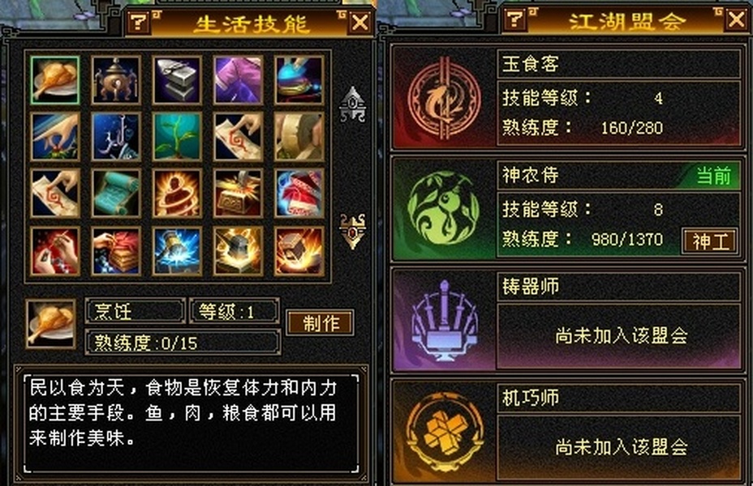Select the anvil forging skill icon
Screen dimensions: 753x486
177,80
